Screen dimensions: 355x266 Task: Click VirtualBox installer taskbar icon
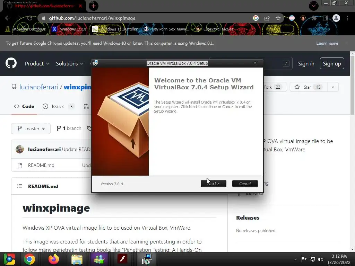click(x=147, y=259)
